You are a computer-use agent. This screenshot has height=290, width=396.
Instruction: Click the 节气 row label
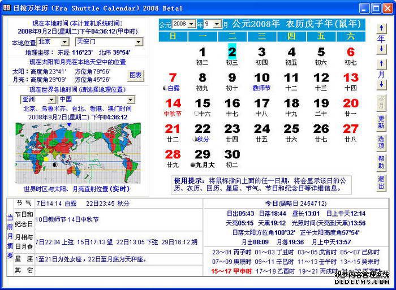point(24,203)
